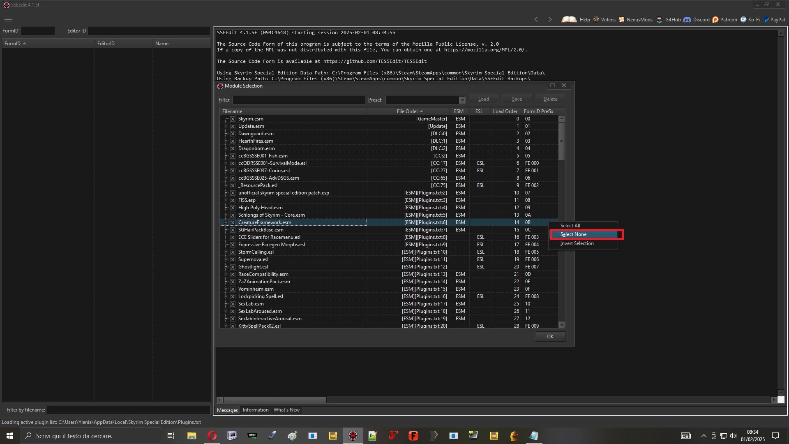Expand the Dawnguard.esm tree node

(226, 134)
